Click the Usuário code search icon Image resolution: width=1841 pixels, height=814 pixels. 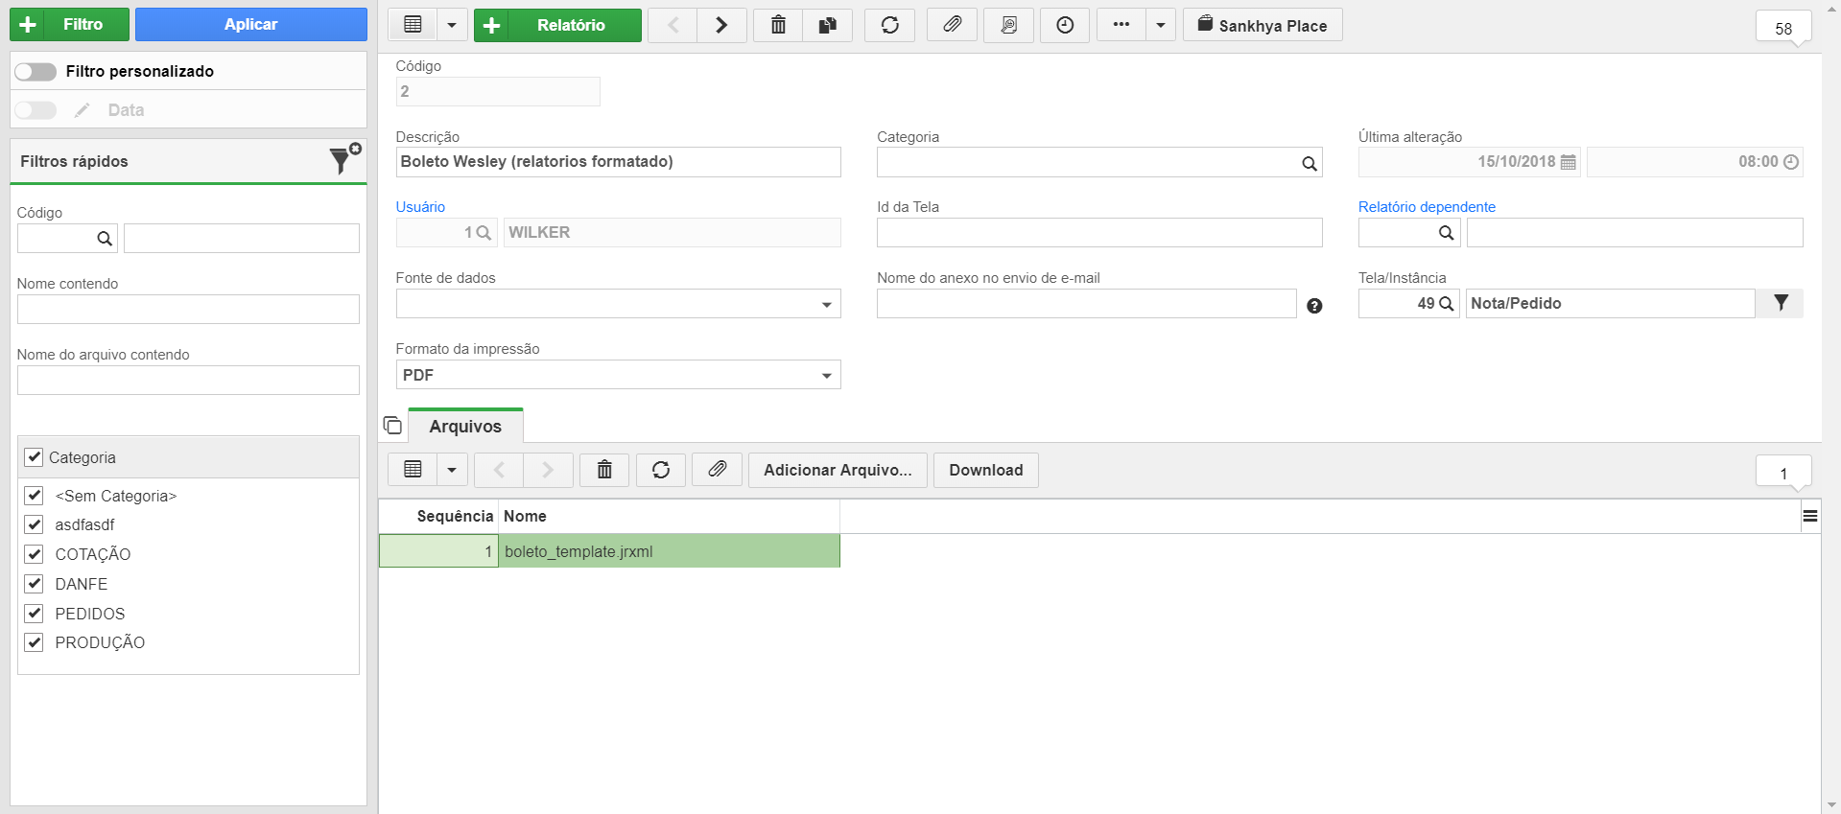[x=484, y=233]
